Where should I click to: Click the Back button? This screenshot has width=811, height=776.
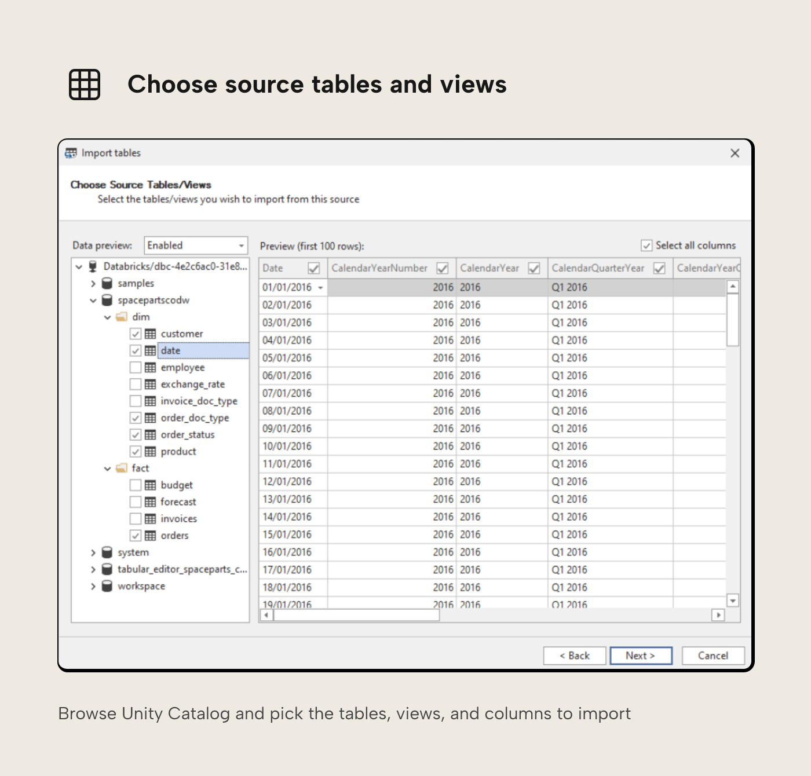pyautogui.click(x=575, y=656)
